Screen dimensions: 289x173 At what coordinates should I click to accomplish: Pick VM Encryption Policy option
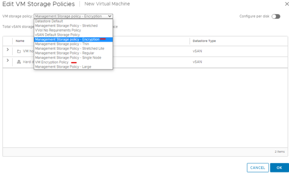point(52,62)
